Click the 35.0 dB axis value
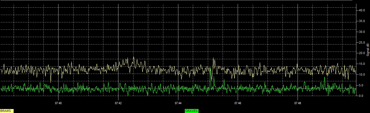This screenshot has height=113, width=370. click(362, 21)
